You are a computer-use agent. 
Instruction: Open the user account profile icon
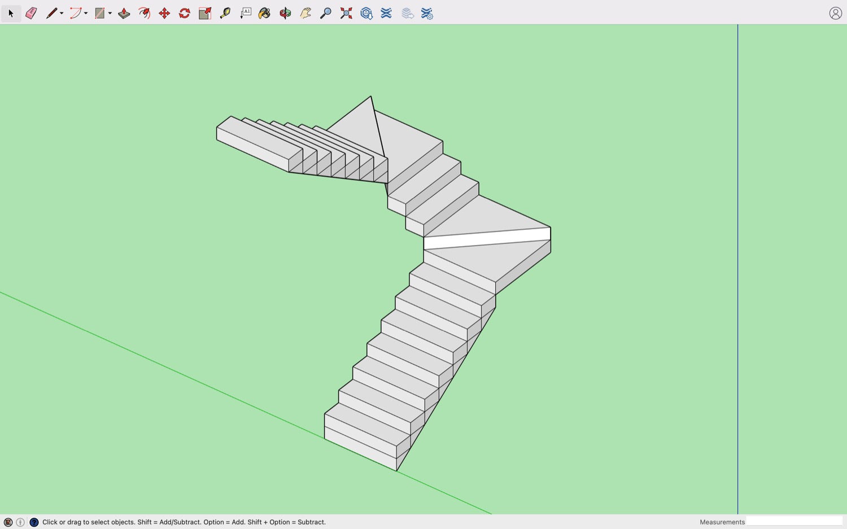click(836, 13)
